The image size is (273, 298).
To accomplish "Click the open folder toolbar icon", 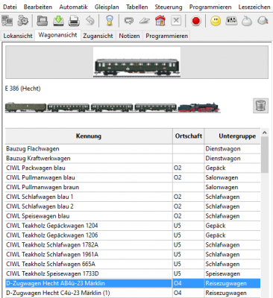I will coord(43,21).
